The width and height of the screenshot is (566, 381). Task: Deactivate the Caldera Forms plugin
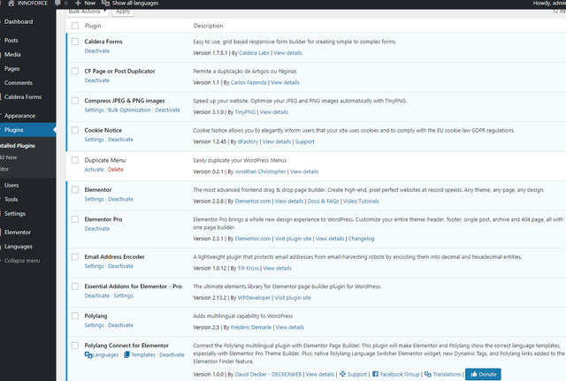pyautogui.click(x=97, y=51)
